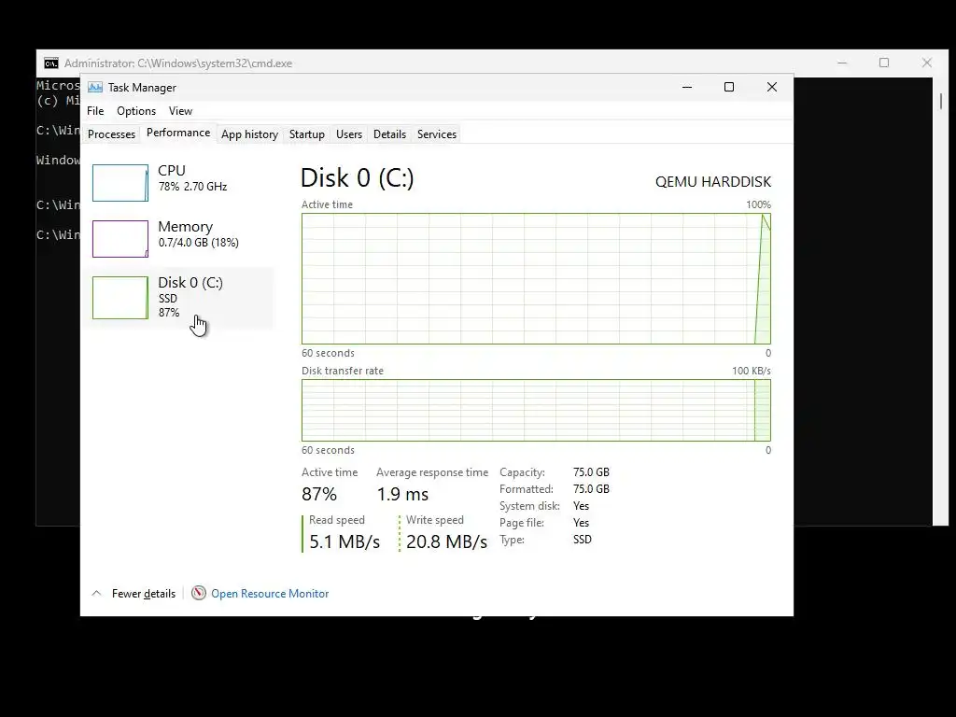Select the CPU mini graph thumbnail
Viewport: 956px width, 717px height.
pos(120,183)
